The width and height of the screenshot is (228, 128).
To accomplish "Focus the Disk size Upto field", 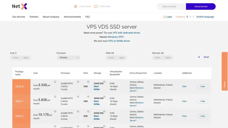I will coord(168,58).
